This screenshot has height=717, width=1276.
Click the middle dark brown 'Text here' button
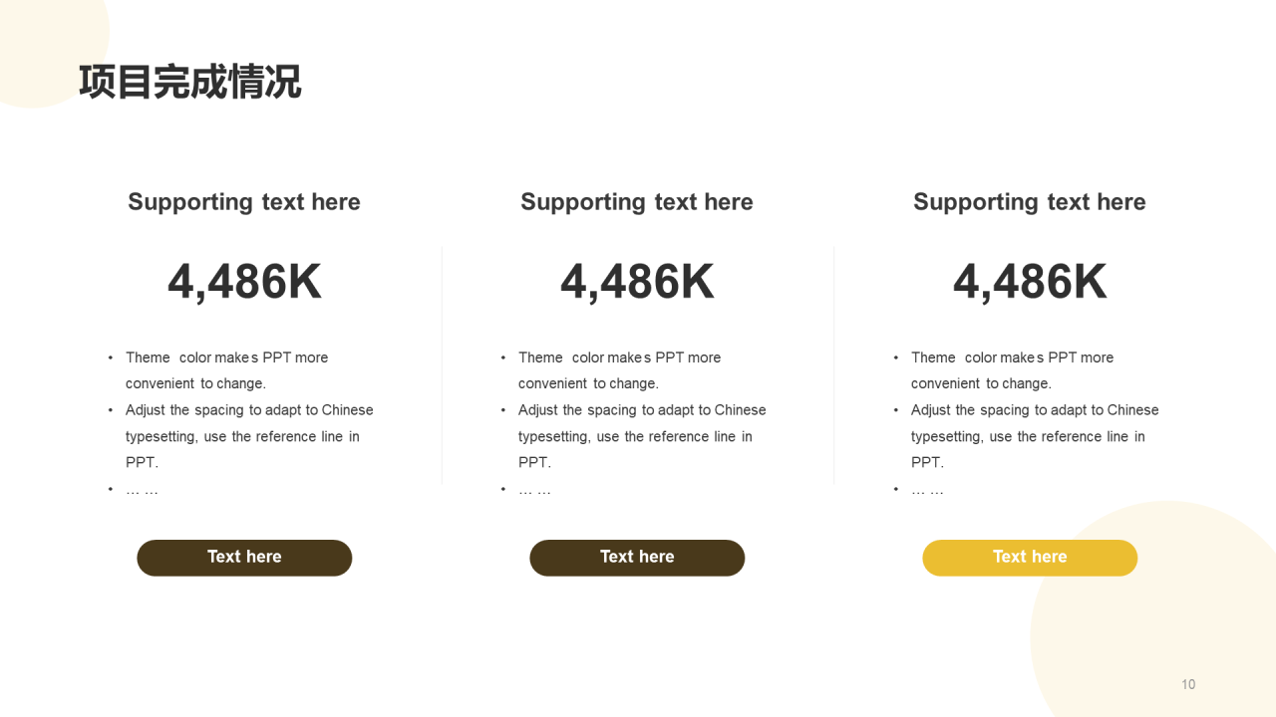[637, 558]
